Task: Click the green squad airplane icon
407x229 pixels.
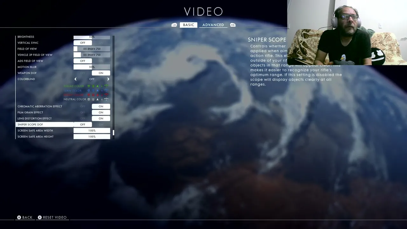Action: point(106,86)
